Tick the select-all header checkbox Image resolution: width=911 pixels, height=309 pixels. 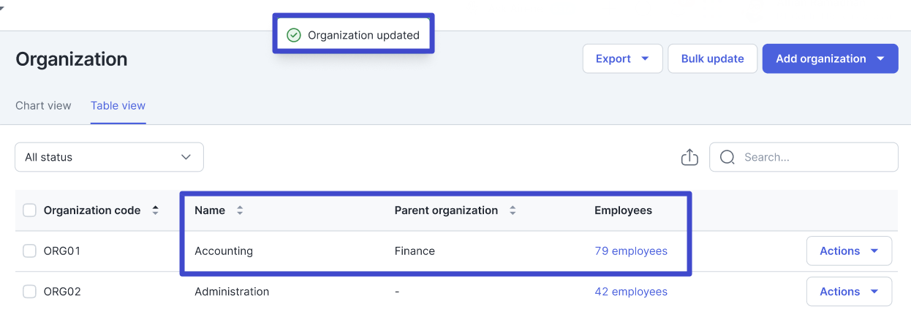point(29,210)
